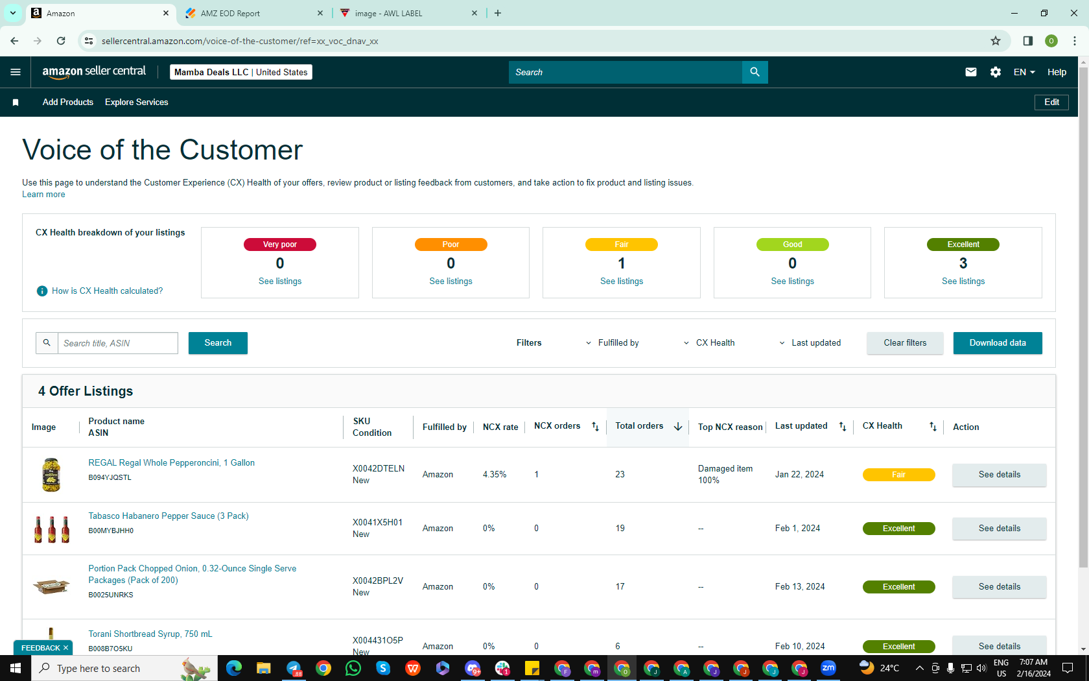Click the Edit button in navigation bar
The width and height of the screenshot is (1089, 681).
click(x=1051, y=102)
